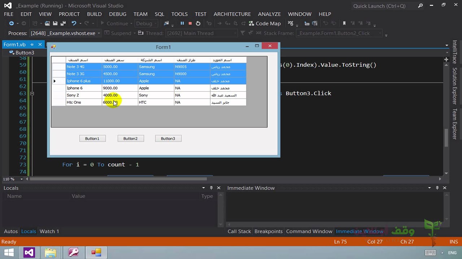
Task: Collapse the code outline at line 63
Action: [32, 94]
